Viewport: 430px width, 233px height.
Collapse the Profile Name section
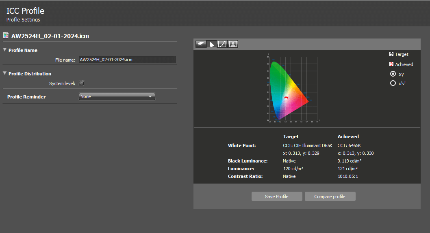pyautogui.click(x=5, y=50)
